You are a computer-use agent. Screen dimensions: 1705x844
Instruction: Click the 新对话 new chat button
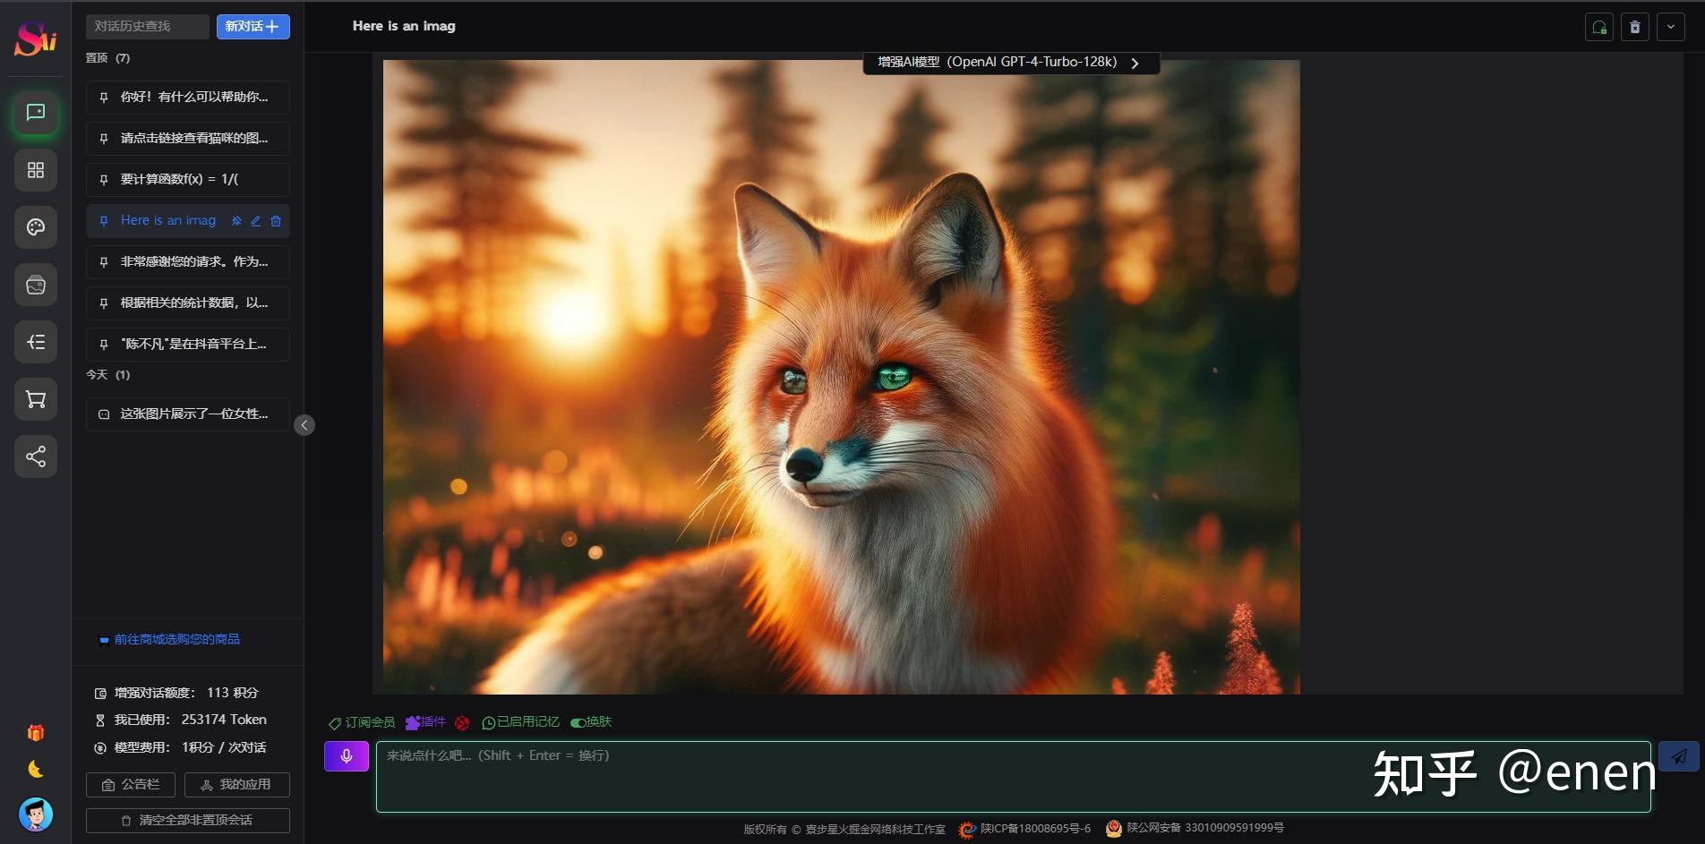253,27
